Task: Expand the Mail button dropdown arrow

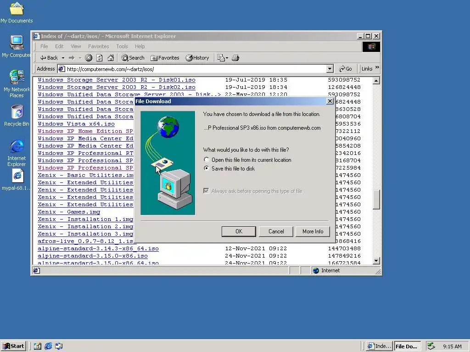Action: (227, 58)
